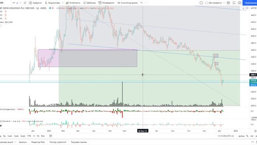
Task: Click the time and timezone UTC+3 label
Action: click(x=226, y=136)
